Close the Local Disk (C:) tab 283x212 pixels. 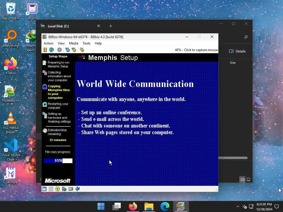(99, 26)
